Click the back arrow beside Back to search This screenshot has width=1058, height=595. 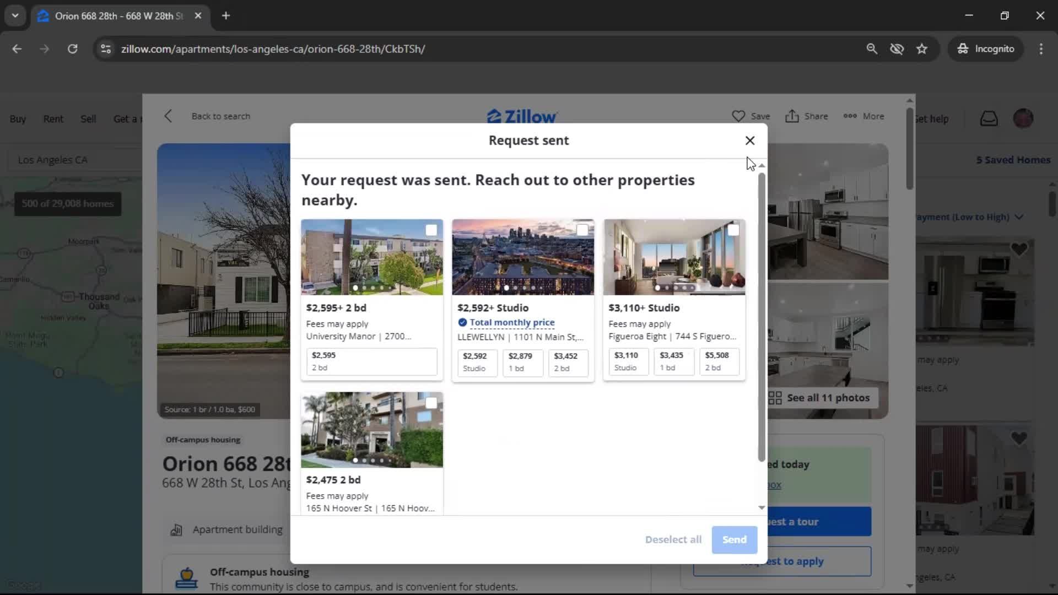(x=168, y=116)
